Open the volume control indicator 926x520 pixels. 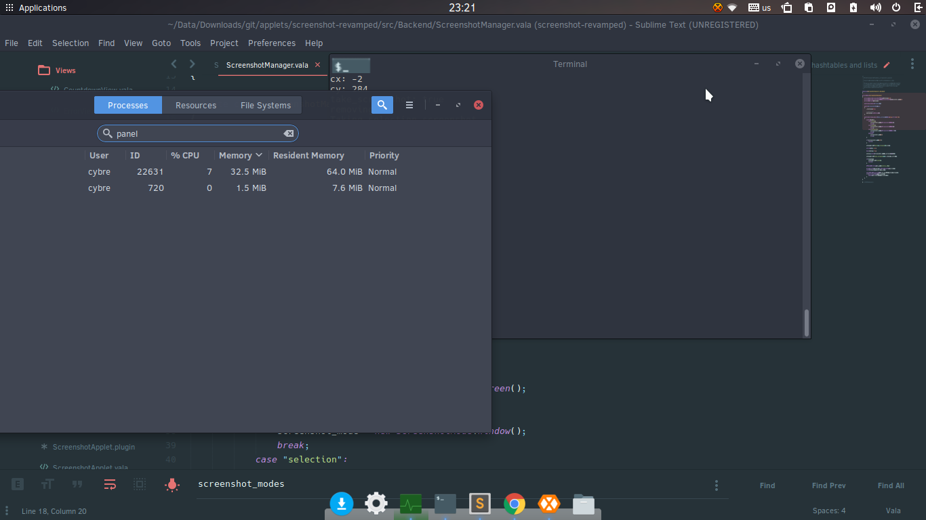tap(875, 7)
